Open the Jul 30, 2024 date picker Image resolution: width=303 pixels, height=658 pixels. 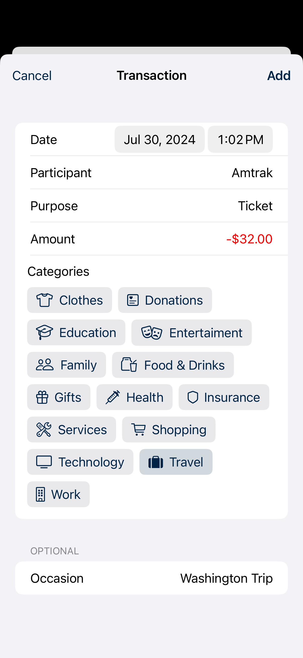(160, 140)
